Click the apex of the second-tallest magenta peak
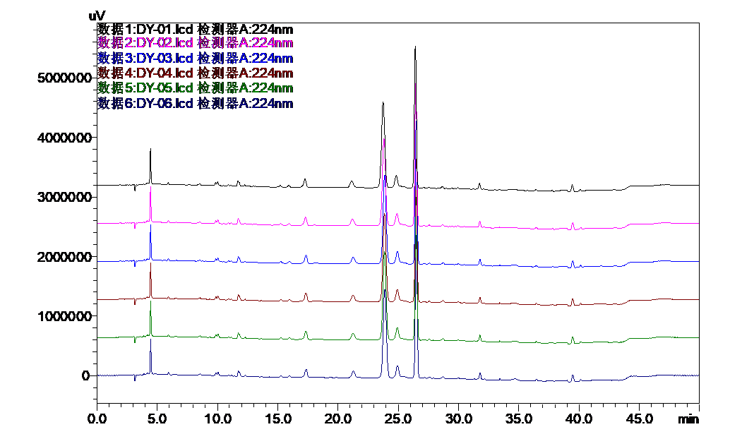Viewport: 730px width, 427px height. click(x=383, y=140)
